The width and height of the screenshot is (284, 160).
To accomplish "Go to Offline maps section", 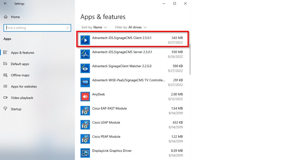I will 20,75.
